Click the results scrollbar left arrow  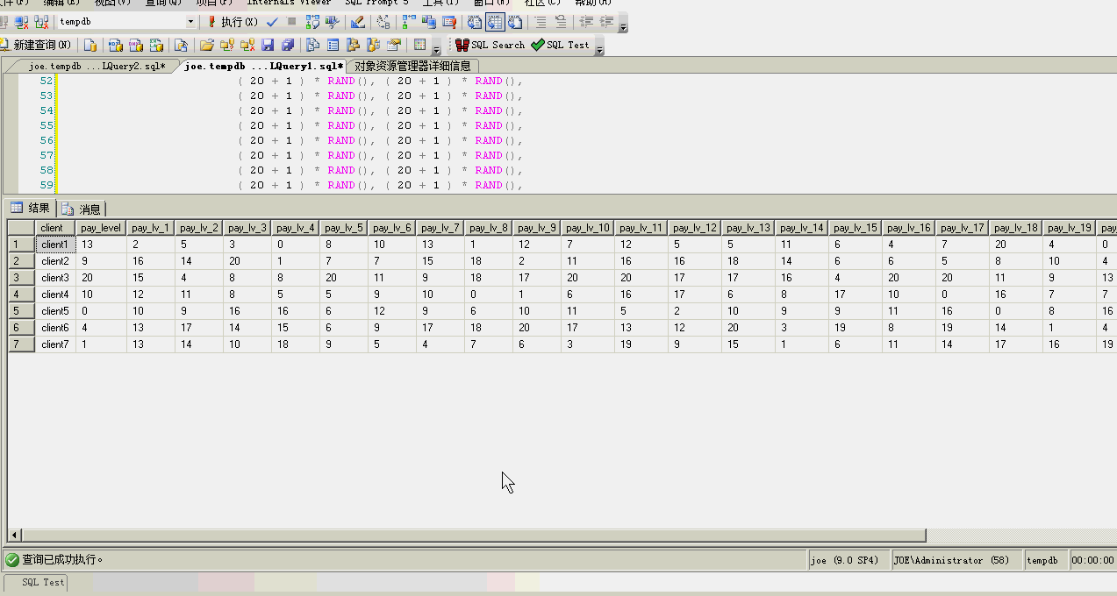coord(15,535)
